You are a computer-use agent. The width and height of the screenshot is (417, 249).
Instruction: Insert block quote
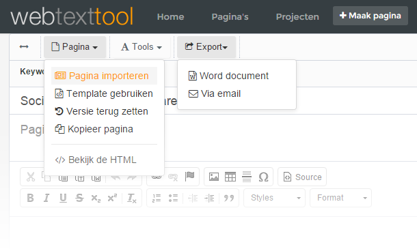[229, 198]
